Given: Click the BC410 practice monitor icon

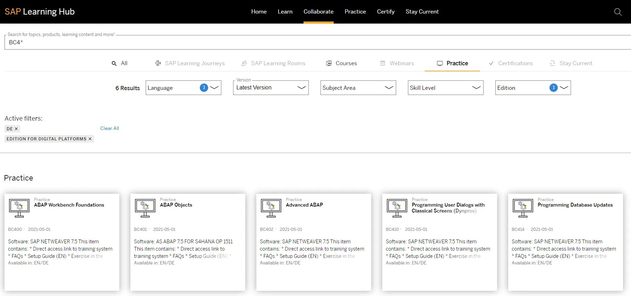Looking at the screenshot, I should point(397,208).
